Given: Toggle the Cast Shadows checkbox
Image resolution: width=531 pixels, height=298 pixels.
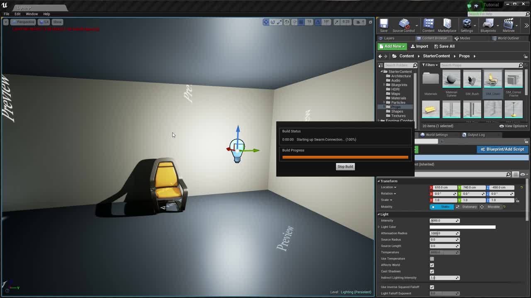Looking at the screenshot, I should coord(432,272).
